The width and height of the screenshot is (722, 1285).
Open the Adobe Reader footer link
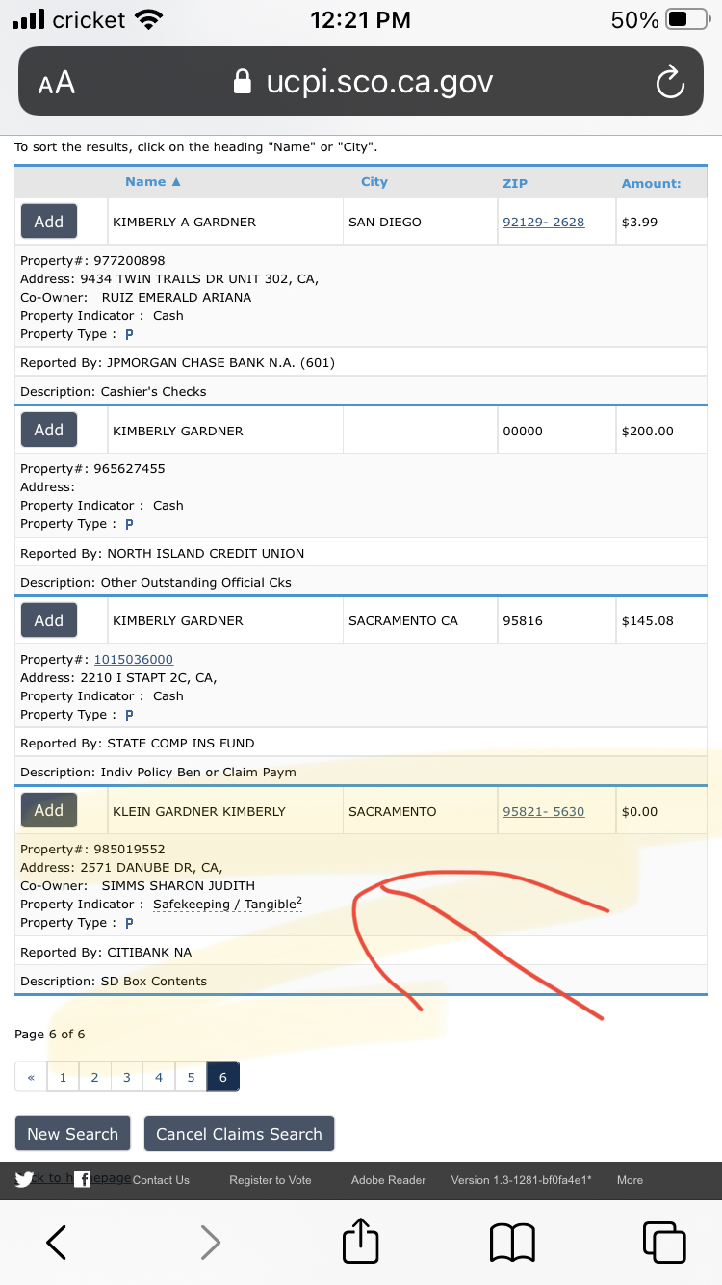[x=389, y=1179]
